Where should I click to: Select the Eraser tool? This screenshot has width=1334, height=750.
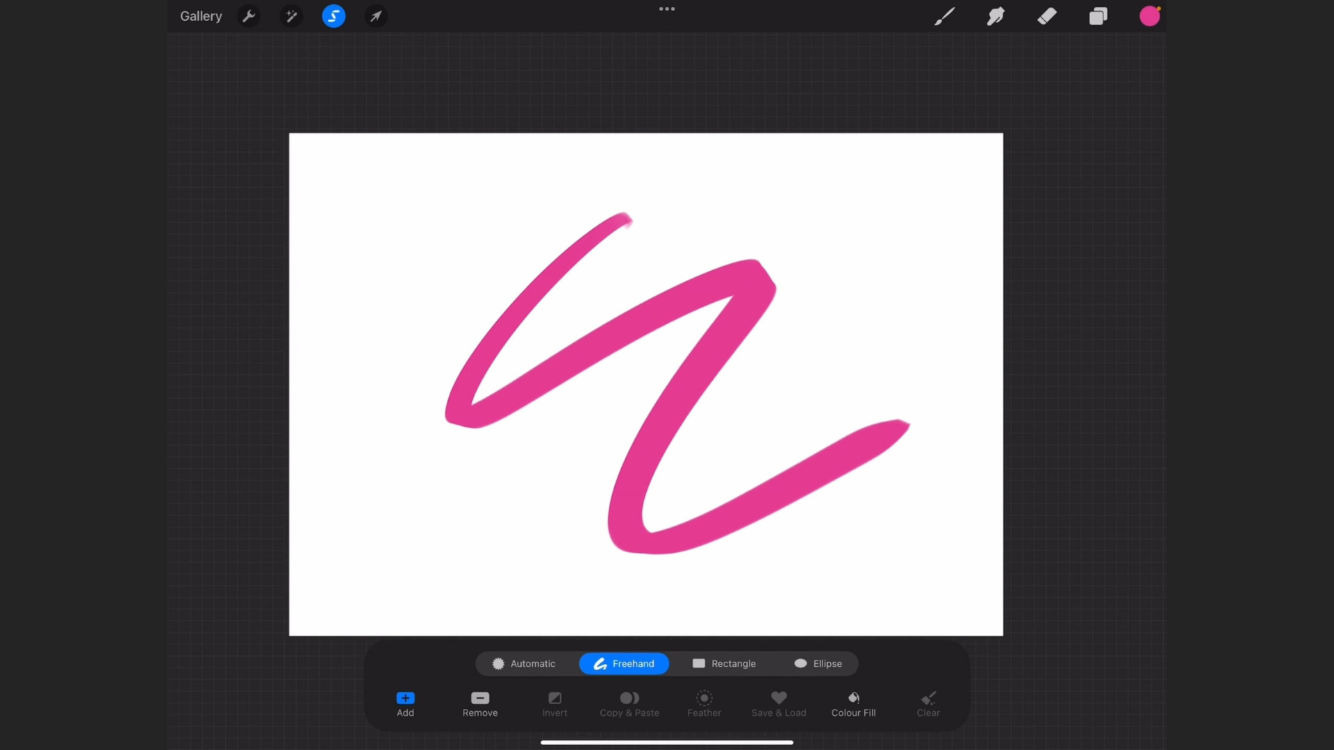[x=1047, y=16]
